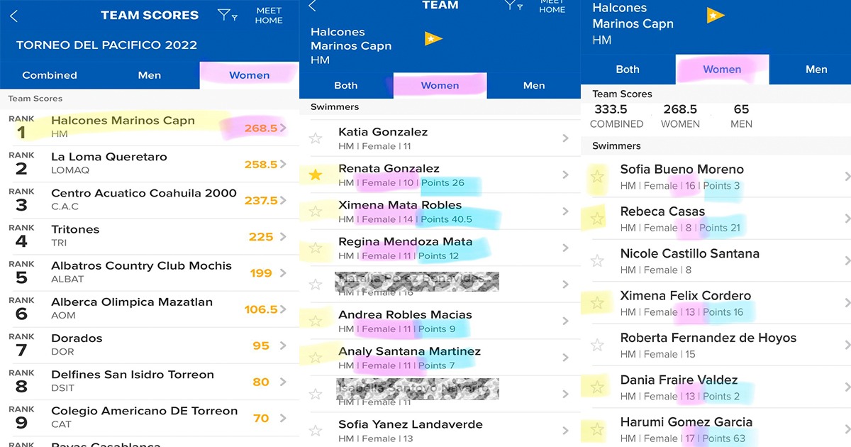Toggle favorite star for Rebeca Casas

[x=597, y=219]
